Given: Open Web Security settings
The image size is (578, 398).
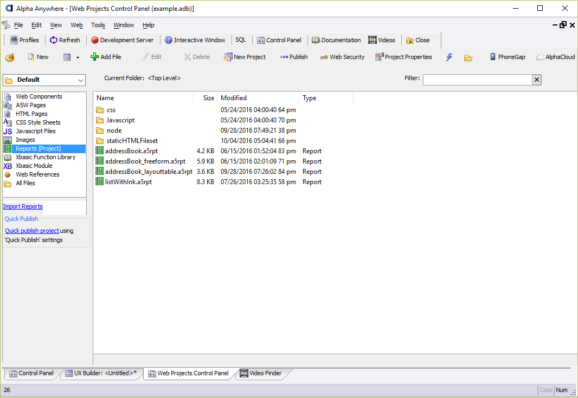Looking at the screenshot, I should coord(343,57).
